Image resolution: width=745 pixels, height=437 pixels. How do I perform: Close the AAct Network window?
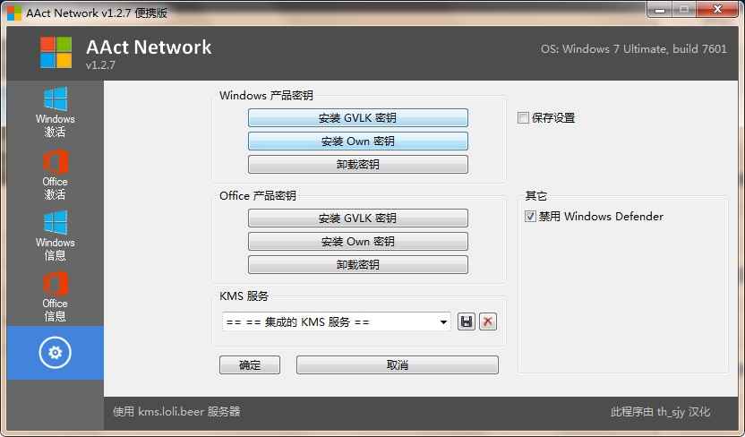click(717, 10)
